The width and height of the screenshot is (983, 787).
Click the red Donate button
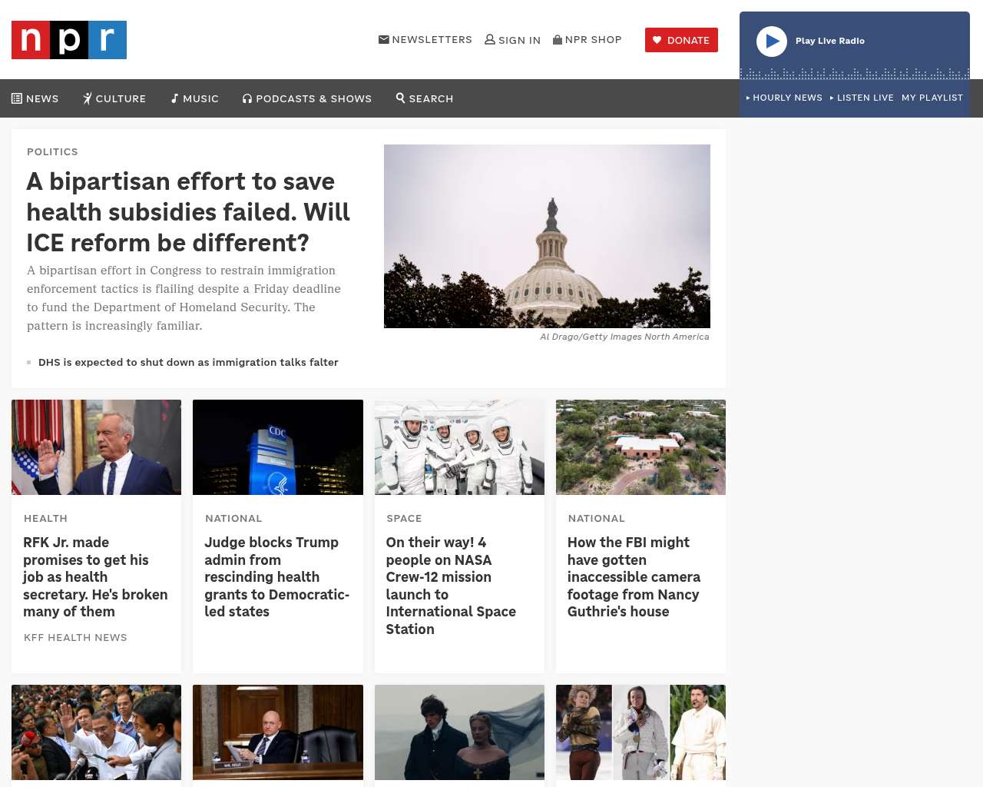[681, 40]
